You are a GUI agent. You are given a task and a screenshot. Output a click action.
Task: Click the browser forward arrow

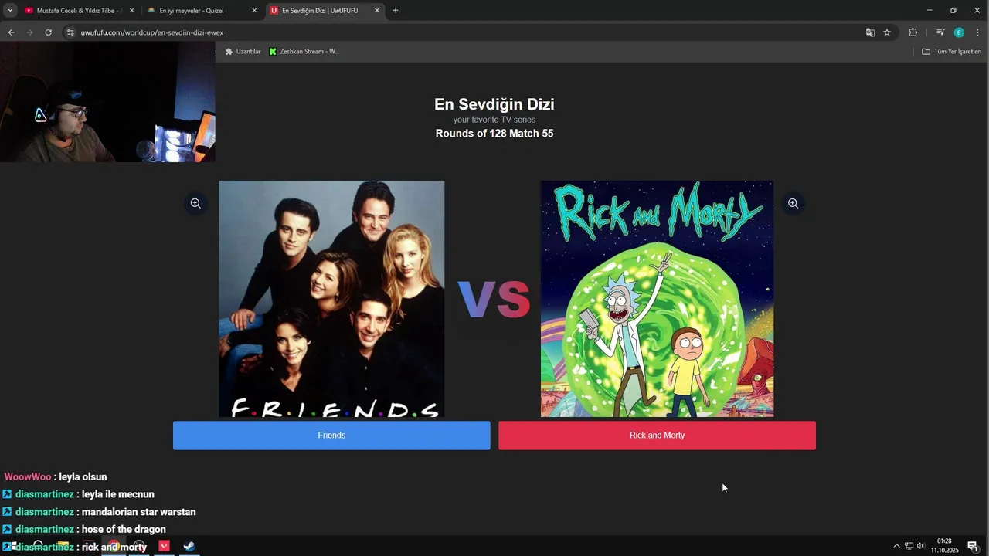tap(29, 32)
